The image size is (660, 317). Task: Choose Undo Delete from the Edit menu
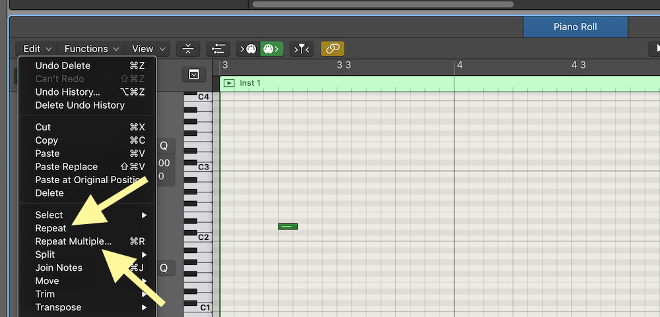point(87,66)
